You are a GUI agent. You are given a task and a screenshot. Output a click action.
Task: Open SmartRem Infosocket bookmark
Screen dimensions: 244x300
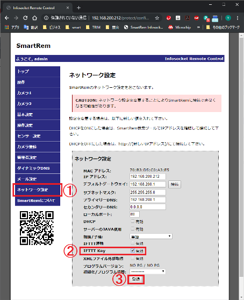143,27
